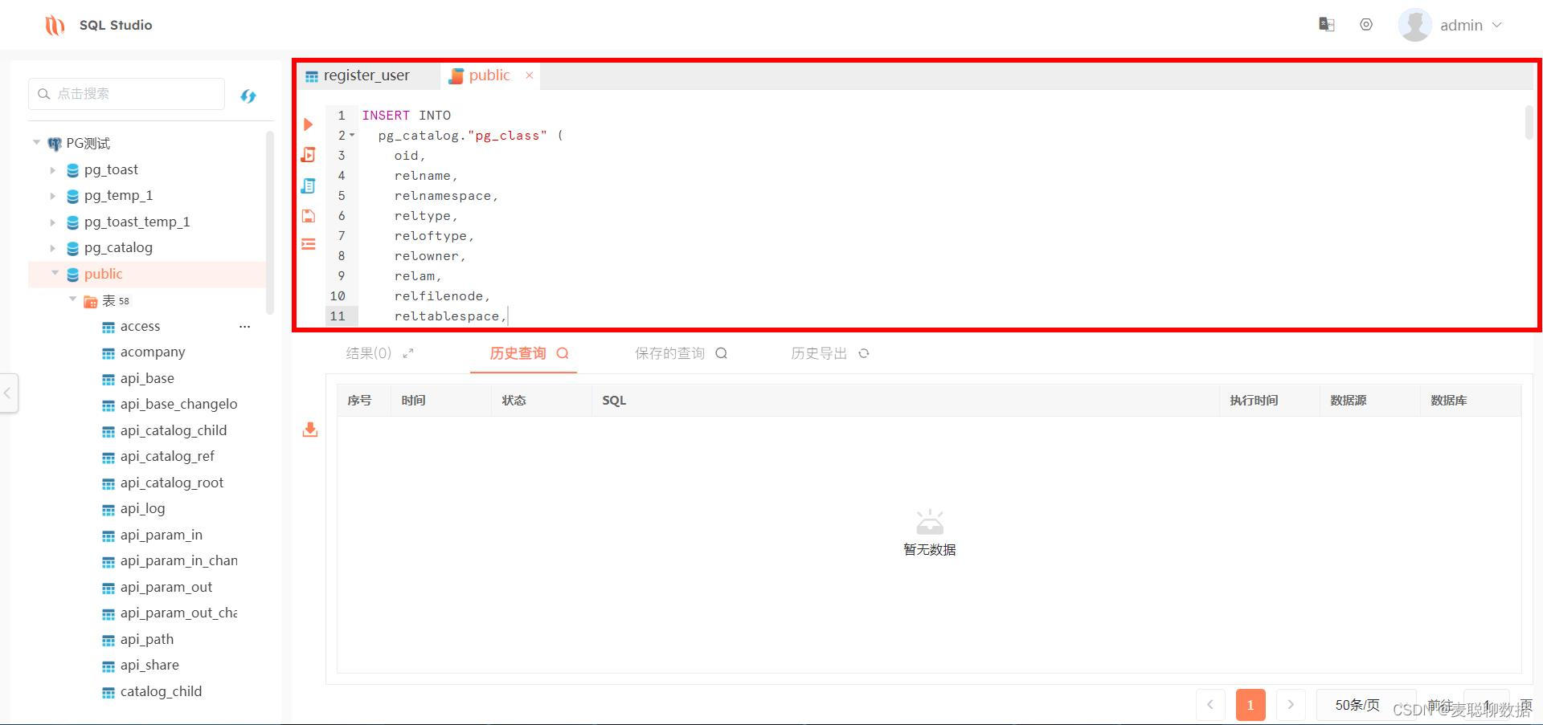Click the search icon next to 历史查询

[x=563, y=353]
